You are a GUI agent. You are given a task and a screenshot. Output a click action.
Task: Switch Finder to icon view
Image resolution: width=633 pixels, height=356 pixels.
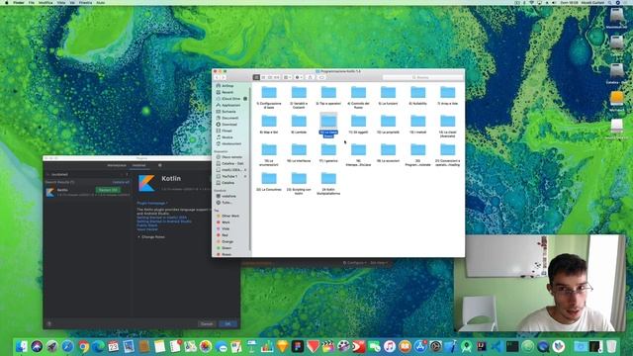point(256,77)
